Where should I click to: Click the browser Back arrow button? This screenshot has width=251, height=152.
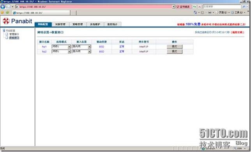pos(3,7)
